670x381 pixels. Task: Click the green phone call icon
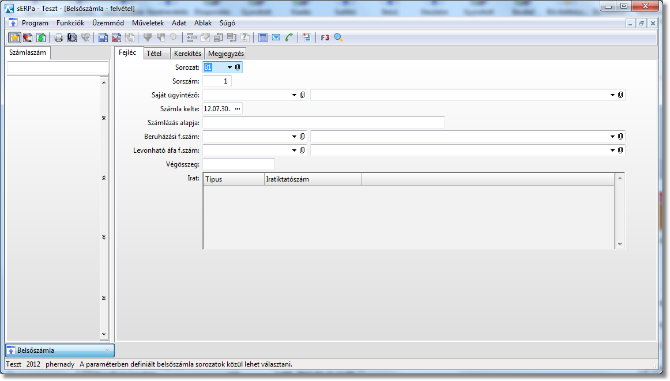coord(289,37)
